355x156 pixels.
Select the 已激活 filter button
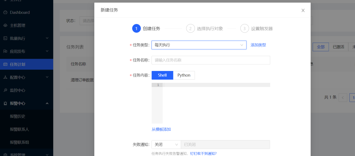pos(338,47)
